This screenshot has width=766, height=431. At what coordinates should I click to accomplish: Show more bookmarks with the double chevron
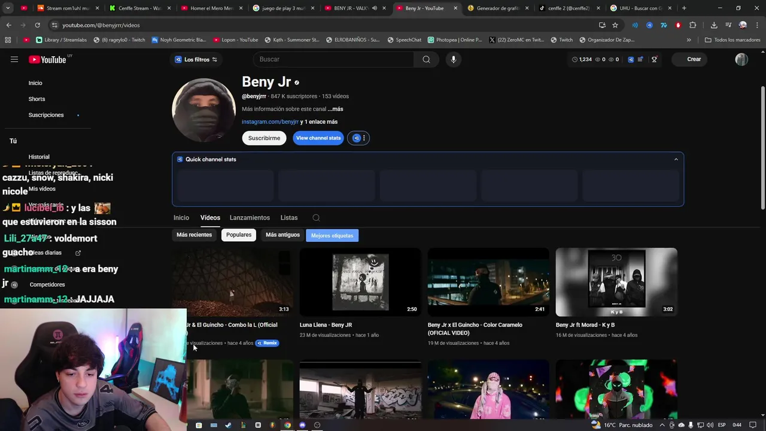[x=689, y=40]
